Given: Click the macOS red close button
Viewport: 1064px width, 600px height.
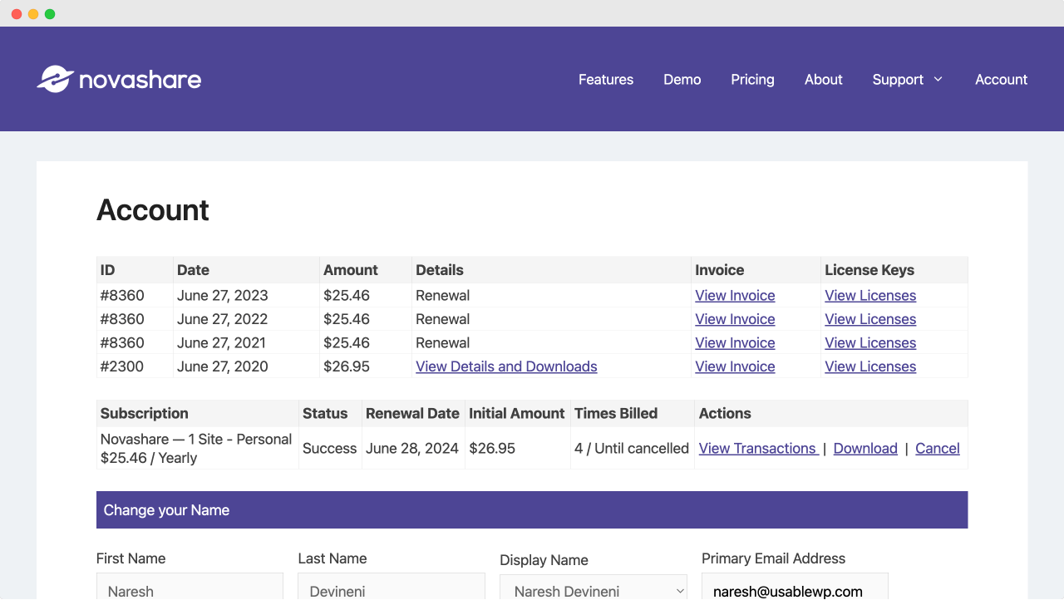Looking at the screenshot, I should (x=17, y=14).
